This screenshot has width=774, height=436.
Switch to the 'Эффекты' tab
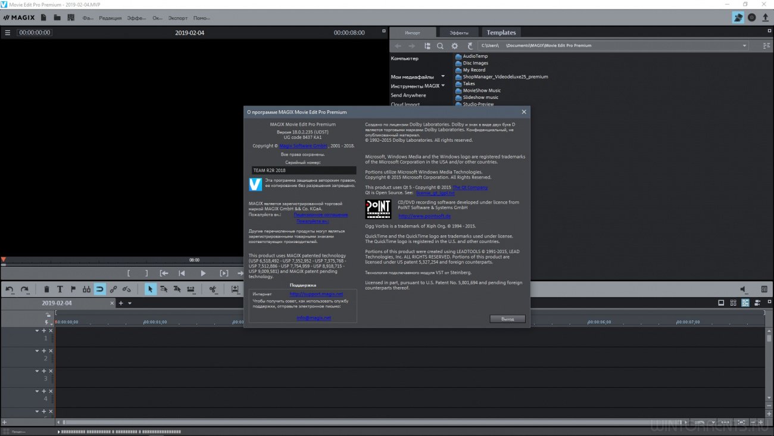coord(459,33)
